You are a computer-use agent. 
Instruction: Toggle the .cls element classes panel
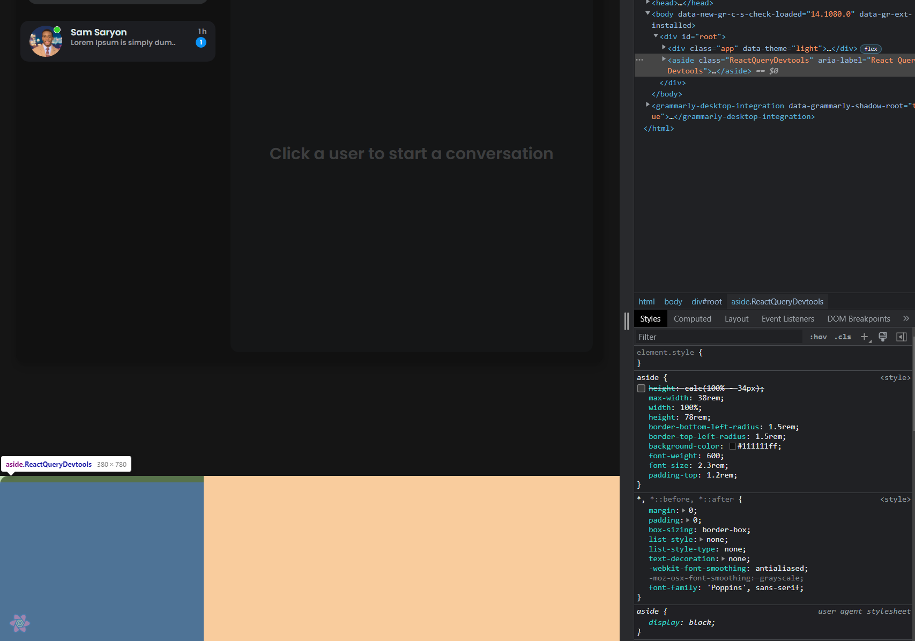[843, 337]
